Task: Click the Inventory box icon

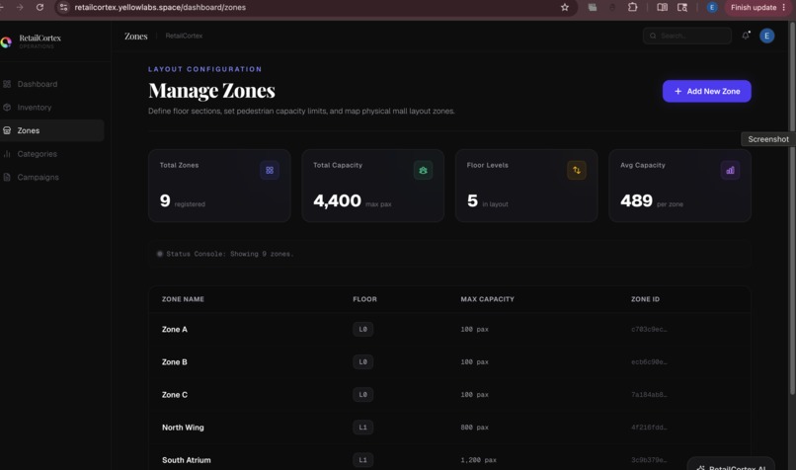Action: [7, 107]
